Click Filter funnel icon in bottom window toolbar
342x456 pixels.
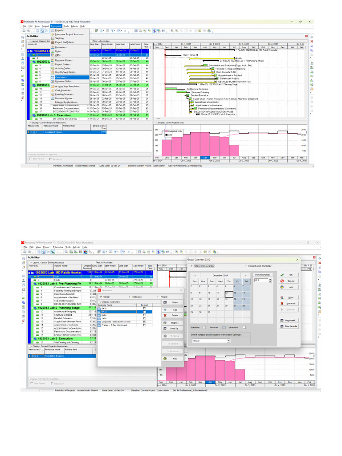coord(115,252)
